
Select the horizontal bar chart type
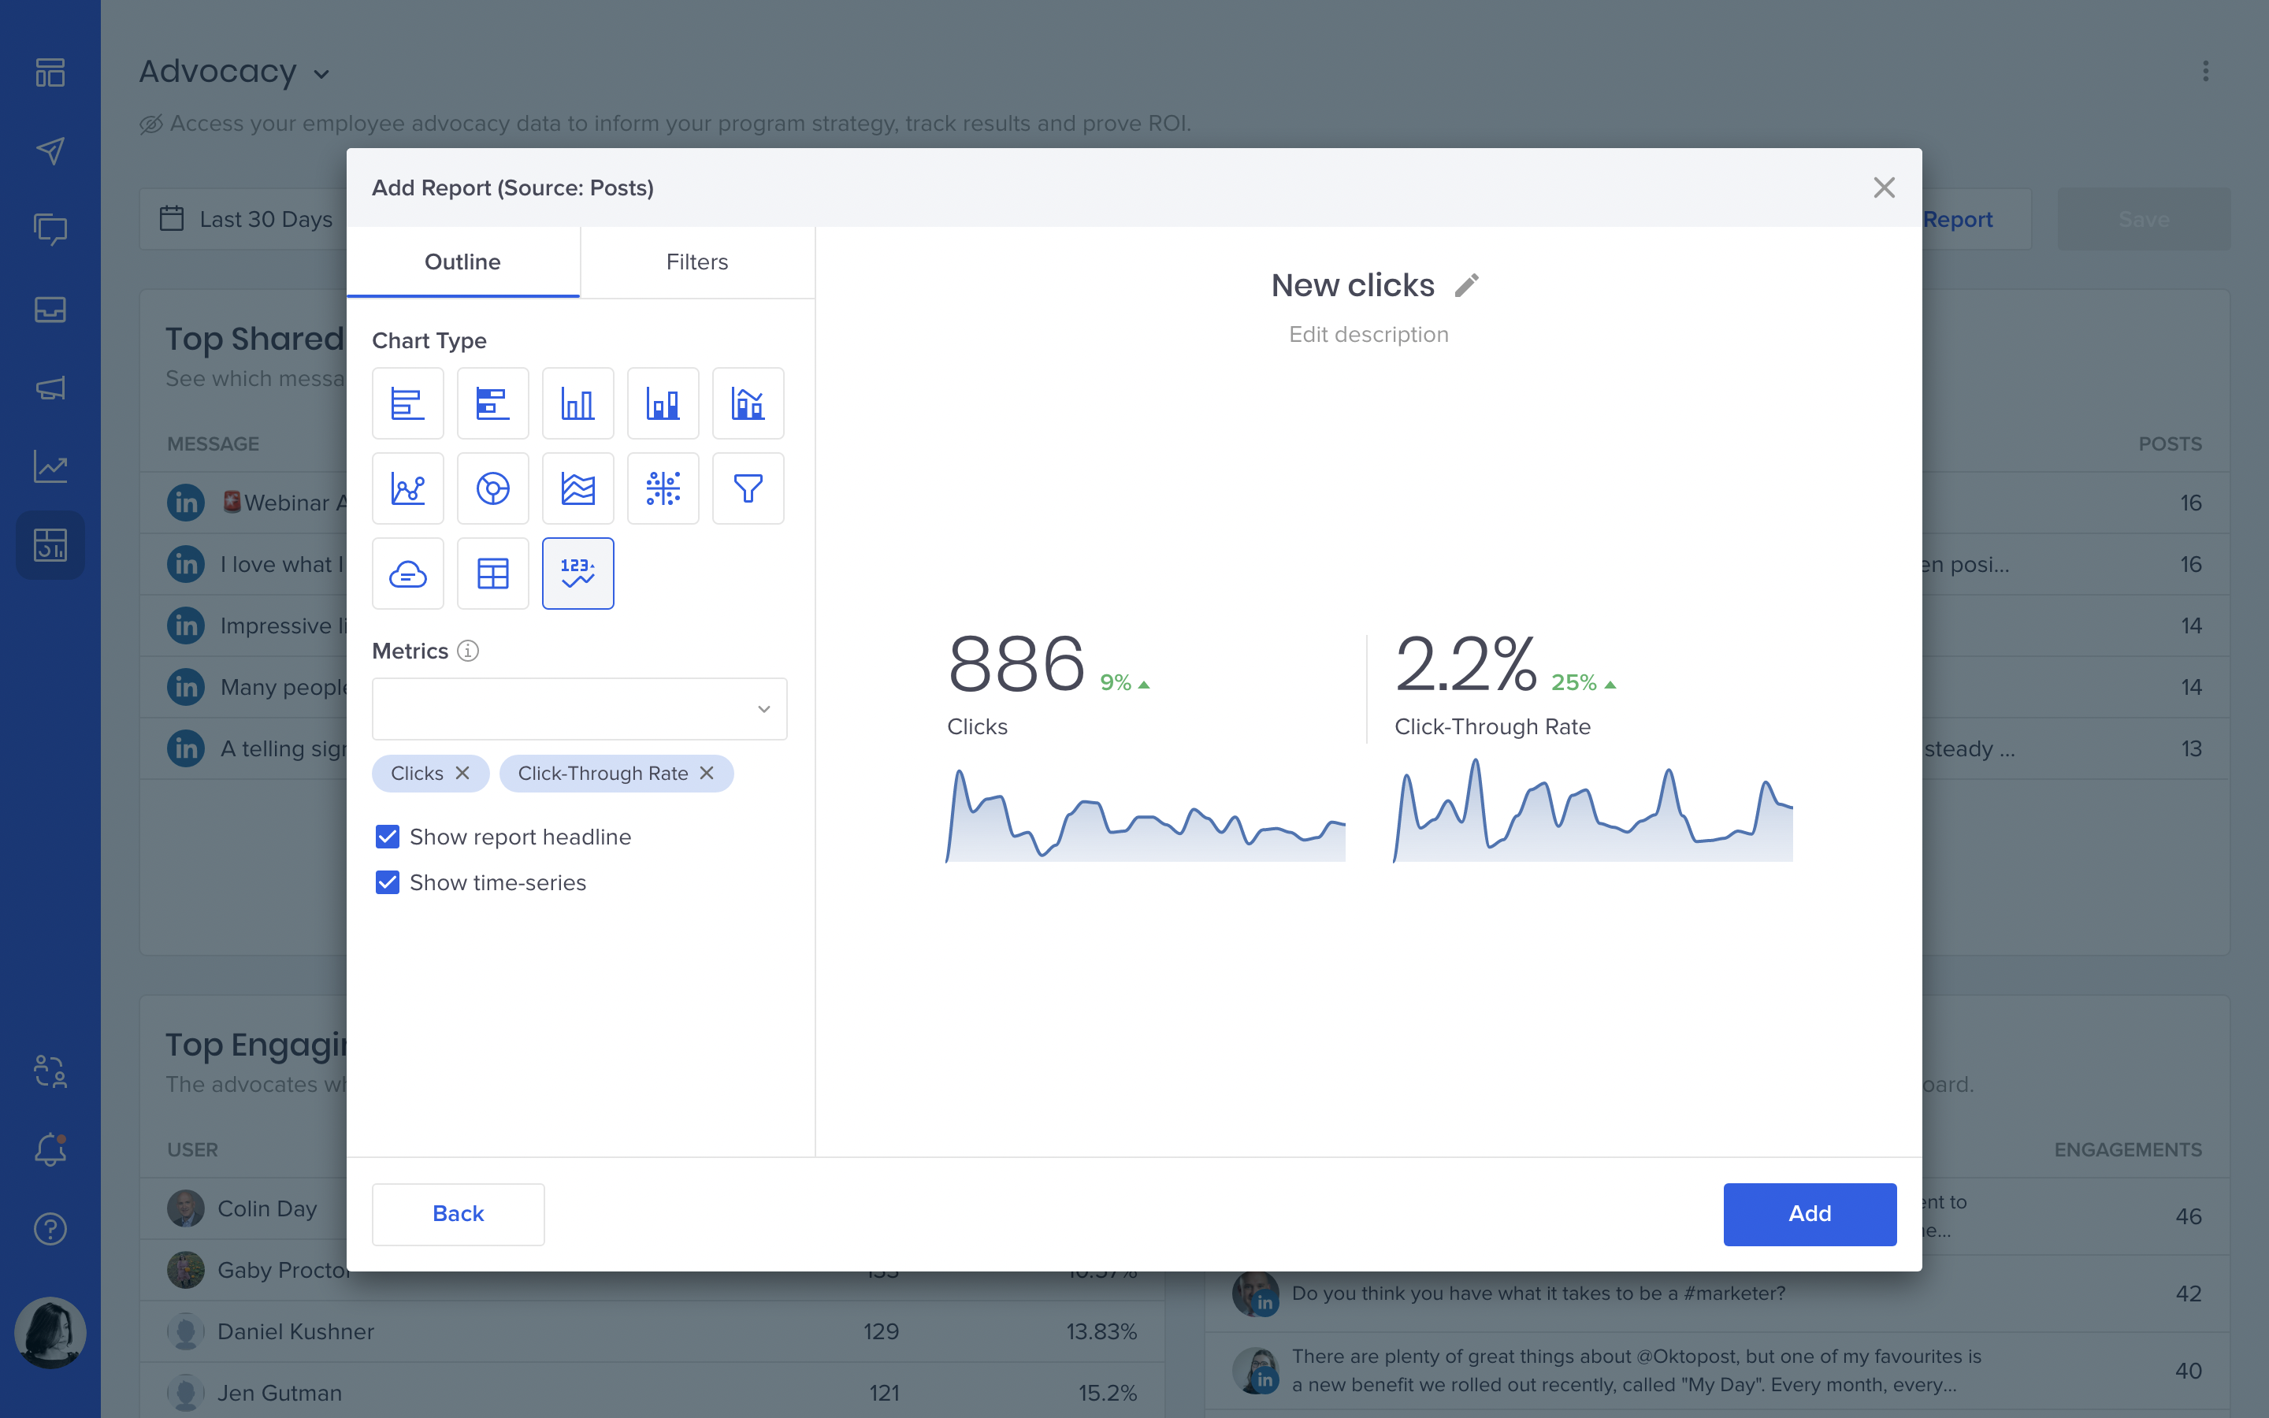tap(407, 403)
